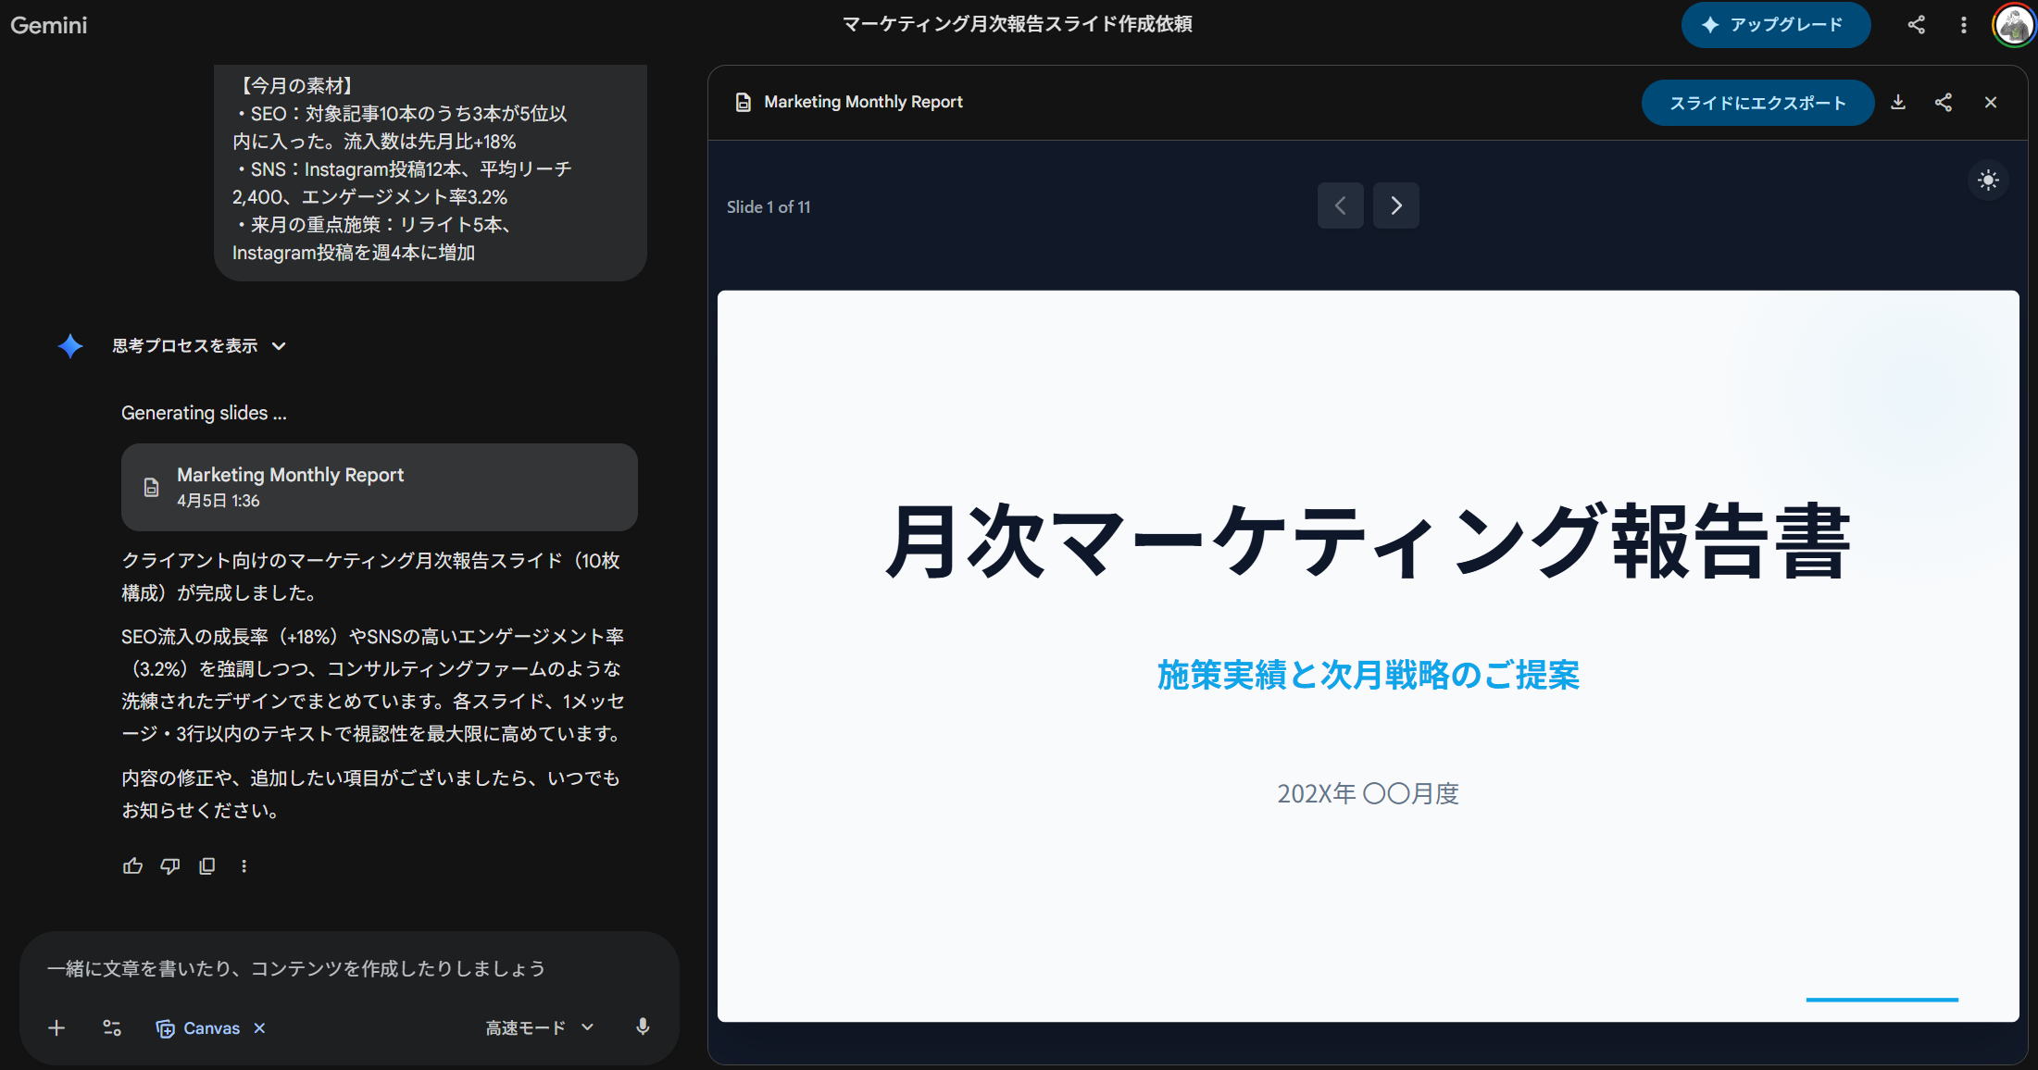Share the conversation from the top bar
Screen dimensions: 2038x1070
click(x=1916, y=25)
